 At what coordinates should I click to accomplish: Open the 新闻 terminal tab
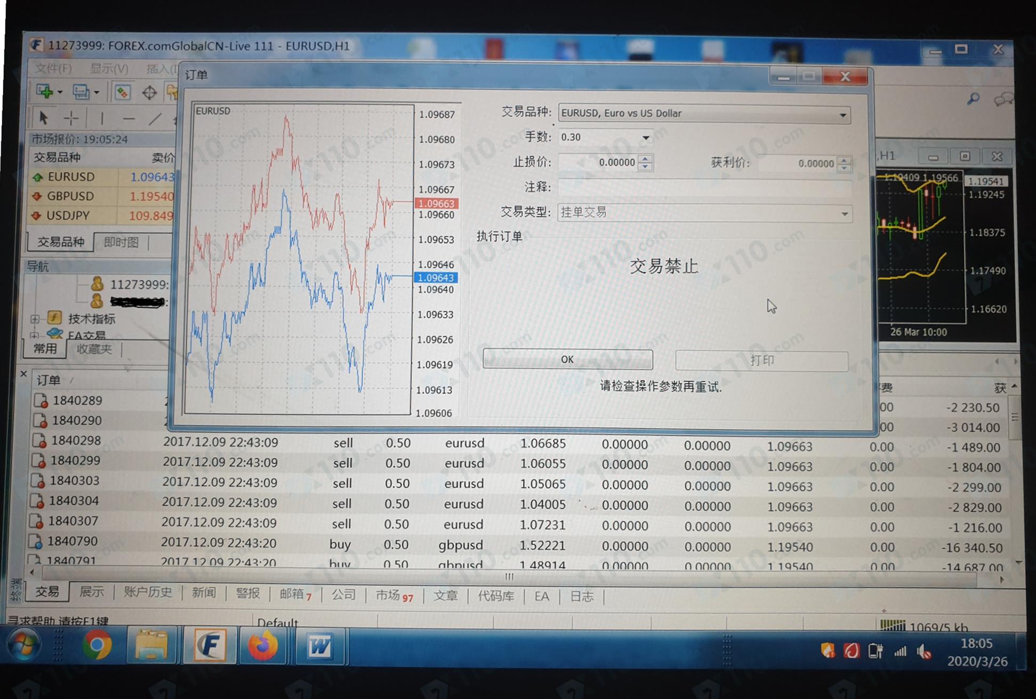[204, 593]
